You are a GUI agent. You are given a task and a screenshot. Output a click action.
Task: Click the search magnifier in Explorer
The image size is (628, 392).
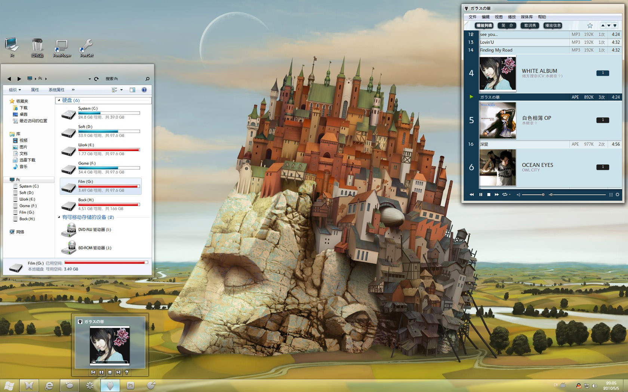click(x=147, y=79)
